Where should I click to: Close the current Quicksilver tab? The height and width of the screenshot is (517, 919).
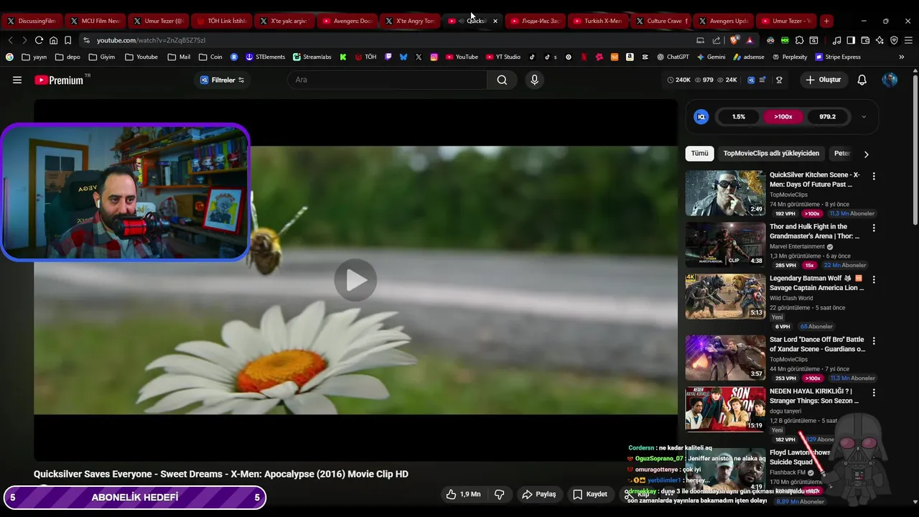(x=495, y=21)
